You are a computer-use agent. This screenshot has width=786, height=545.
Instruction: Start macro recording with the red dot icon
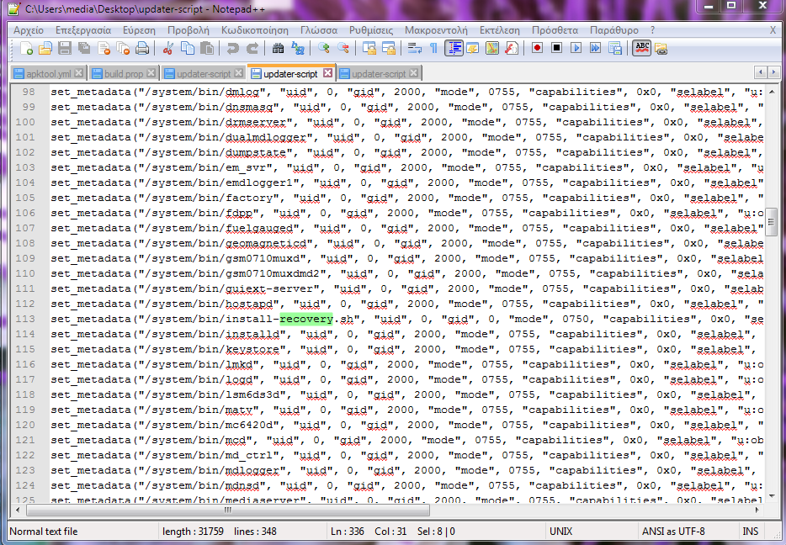[537, 48]
